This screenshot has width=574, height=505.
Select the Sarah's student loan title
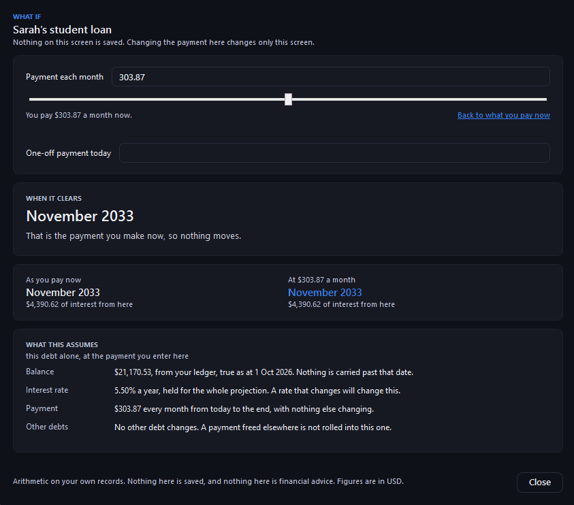(x=62, y=30)
